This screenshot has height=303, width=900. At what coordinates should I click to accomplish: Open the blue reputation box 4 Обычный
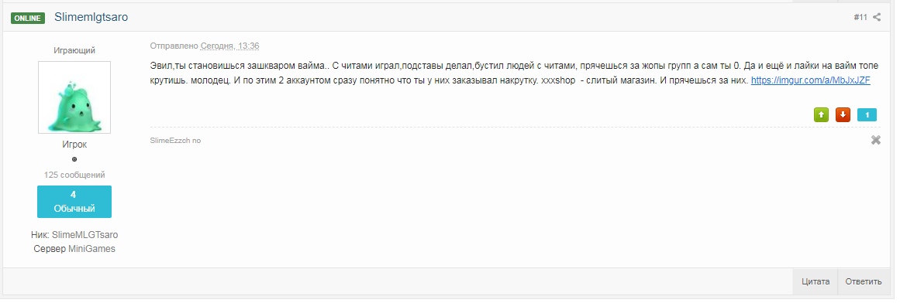tap(74, 202)
